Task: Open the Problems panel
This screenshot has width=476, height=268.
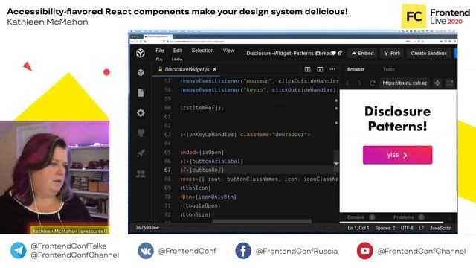Action: (x=403, y=217)
